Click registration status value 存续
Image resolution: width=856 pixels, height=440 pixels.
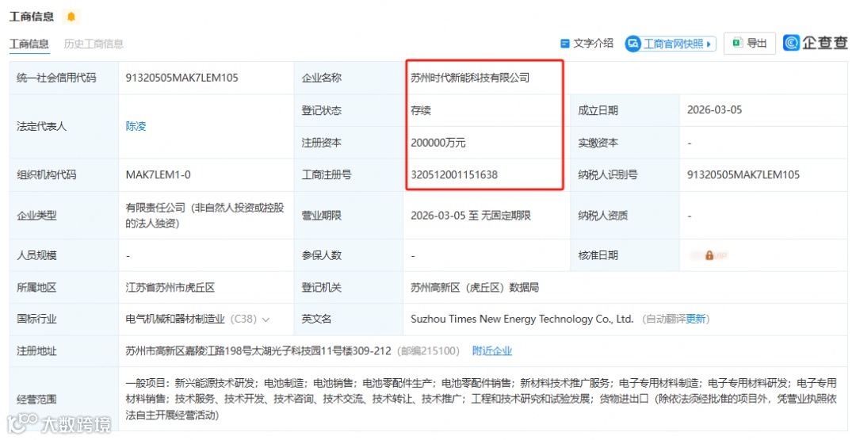pyautogui.click(x=421, y=110)
